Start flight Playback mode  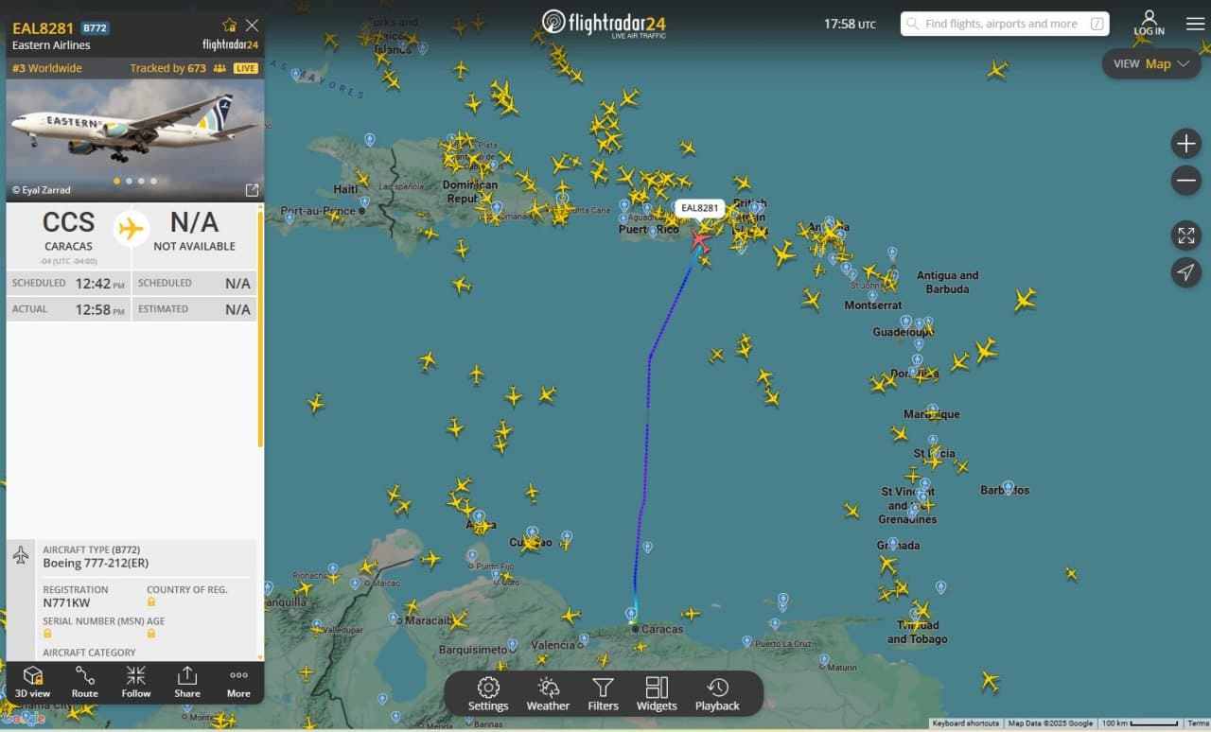pos(716,693)
